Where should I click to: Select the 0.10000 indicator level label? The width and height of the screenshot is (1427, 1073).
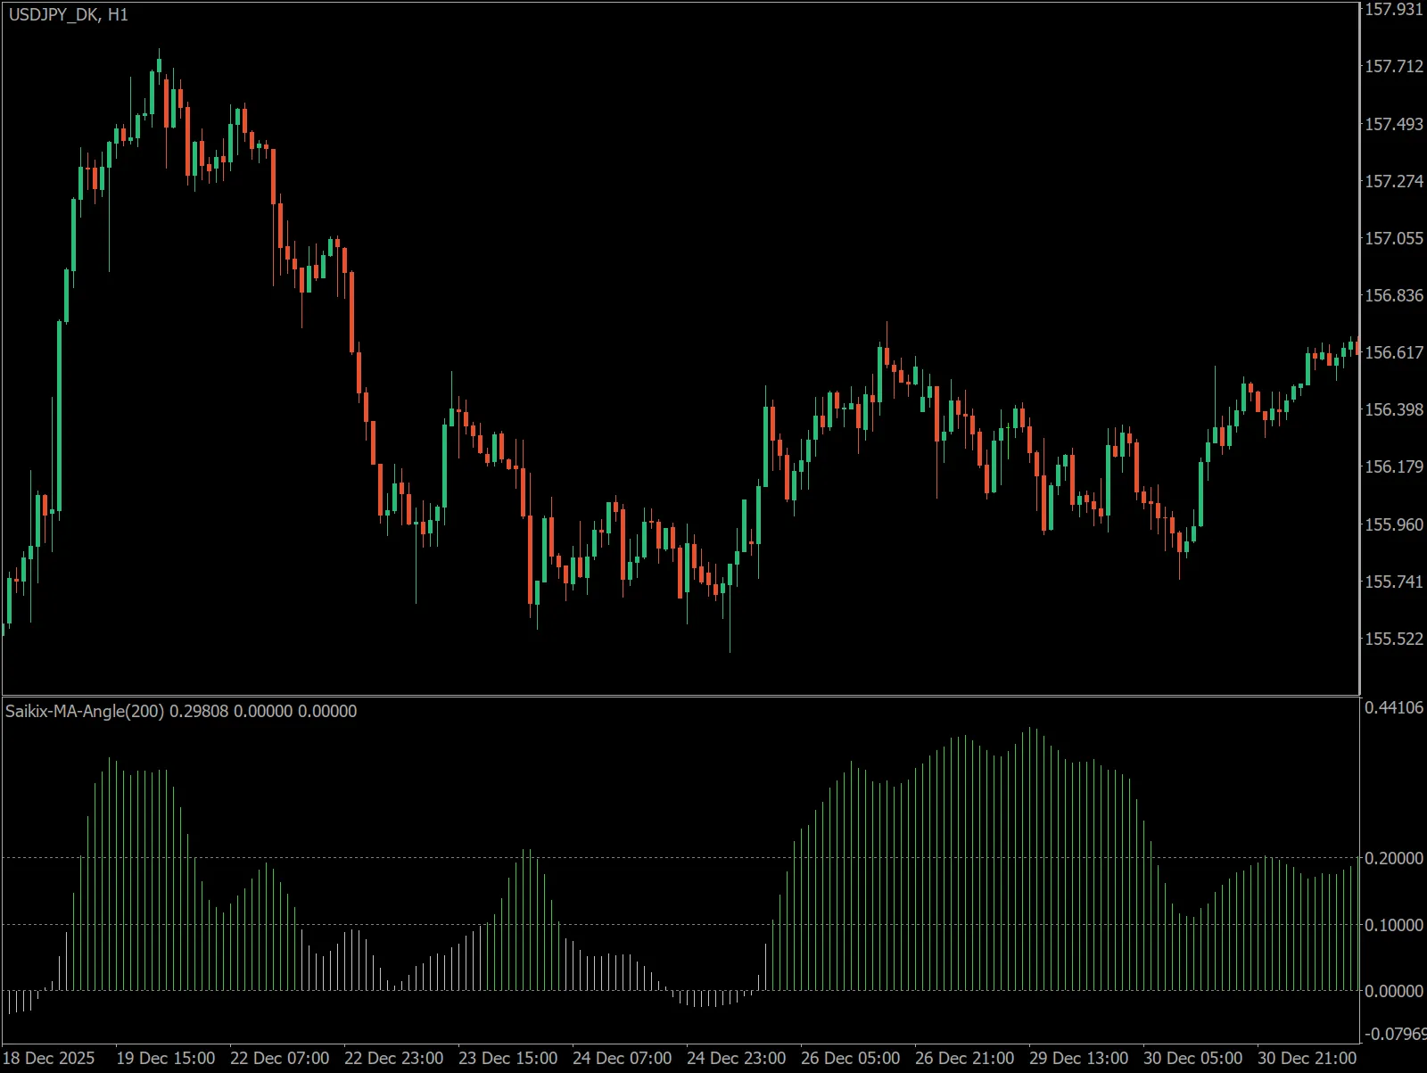click(1394, 925)
